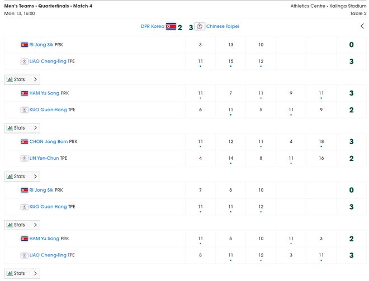Click the DPR Korea flag in header
369x281 pixels.
[171, 26]
